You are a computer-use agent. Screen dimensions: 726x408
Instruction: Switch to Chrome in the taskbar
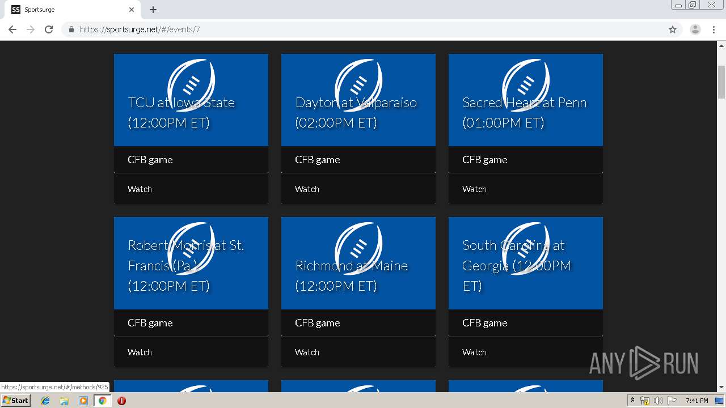point(102,401)
